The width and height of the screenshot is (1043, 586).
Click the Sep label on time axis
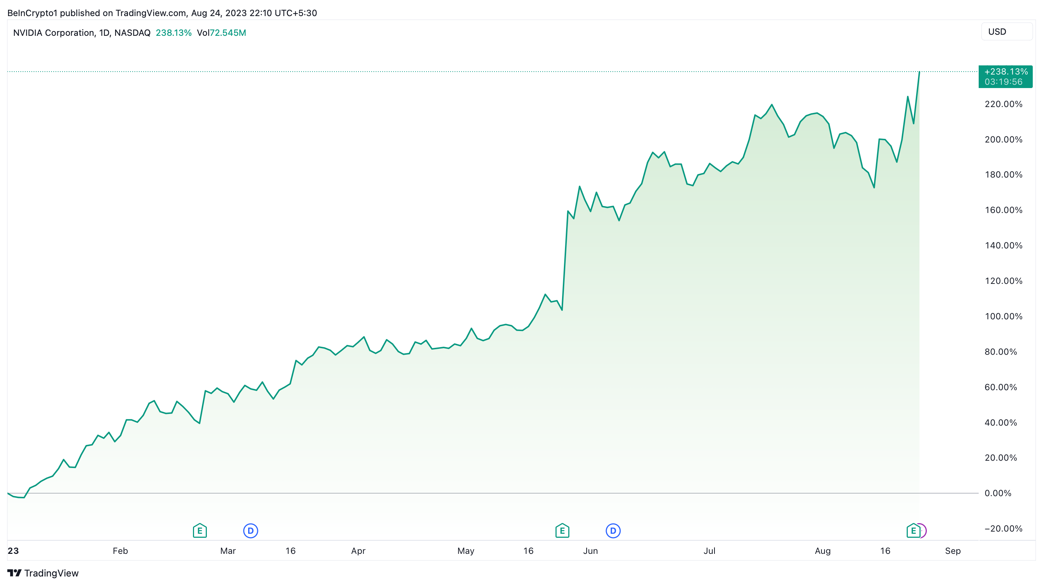point(952,551)
